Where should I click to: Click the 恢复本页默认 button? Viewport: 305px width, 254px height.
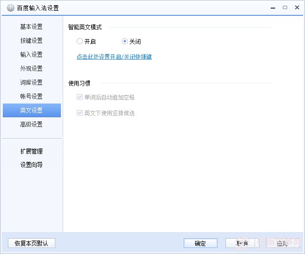[x=32, y=243]
